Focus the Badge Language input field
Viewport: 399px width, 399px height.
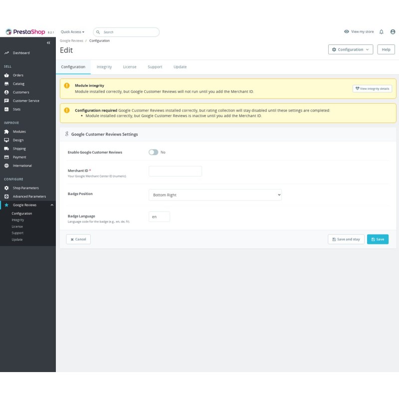click(159, 217)
